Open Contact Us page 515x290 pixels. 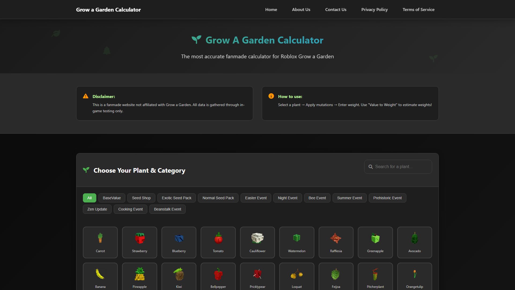click(x=336, y=9)
